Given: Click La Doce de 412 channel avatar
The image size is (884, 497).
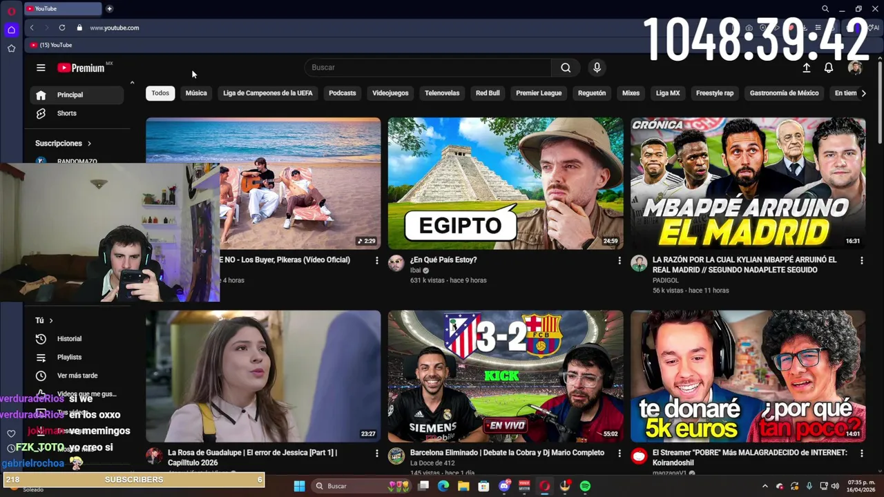Looking at the screenshot, I should click(396, 456).
